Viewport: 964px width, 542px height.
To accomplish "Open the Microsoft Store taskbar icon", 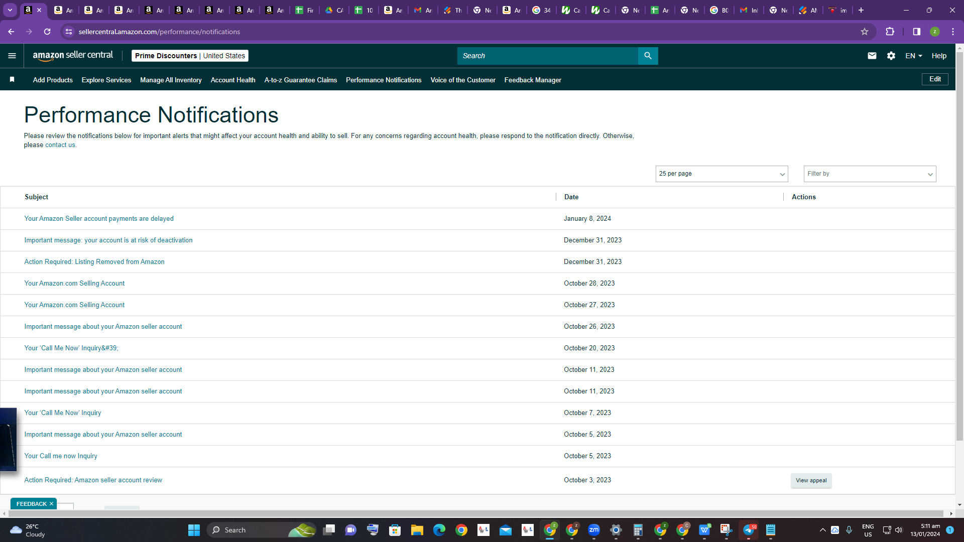I will click(395, 530).
